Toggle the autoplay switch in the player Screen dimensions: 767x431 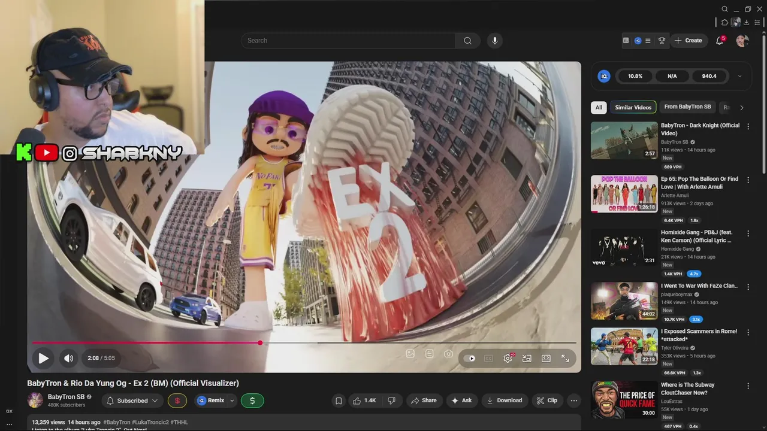pos(470,359)
